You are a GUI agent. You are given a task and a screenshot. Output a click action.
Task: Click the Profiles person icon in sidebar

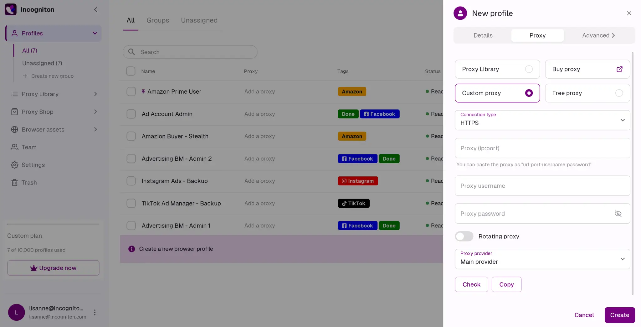[14, 33]
